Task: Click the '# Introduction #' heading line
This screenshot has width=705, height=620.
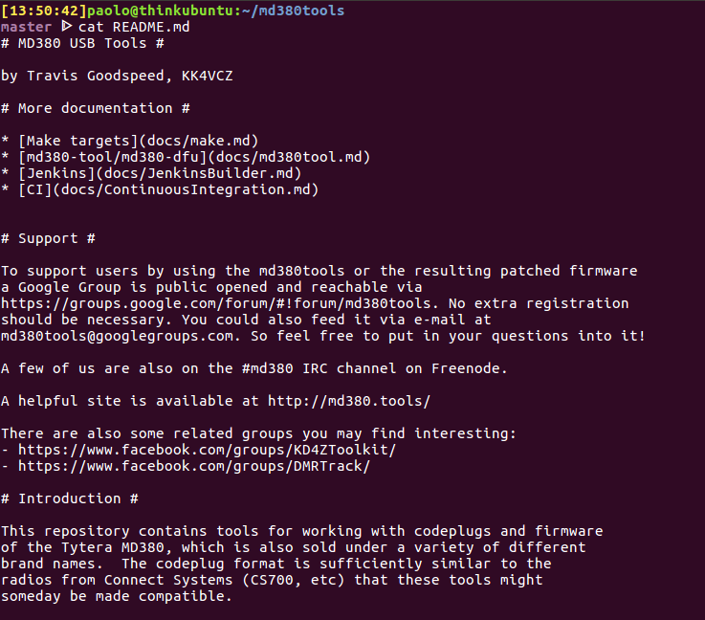Action: (x=70, y=499)
